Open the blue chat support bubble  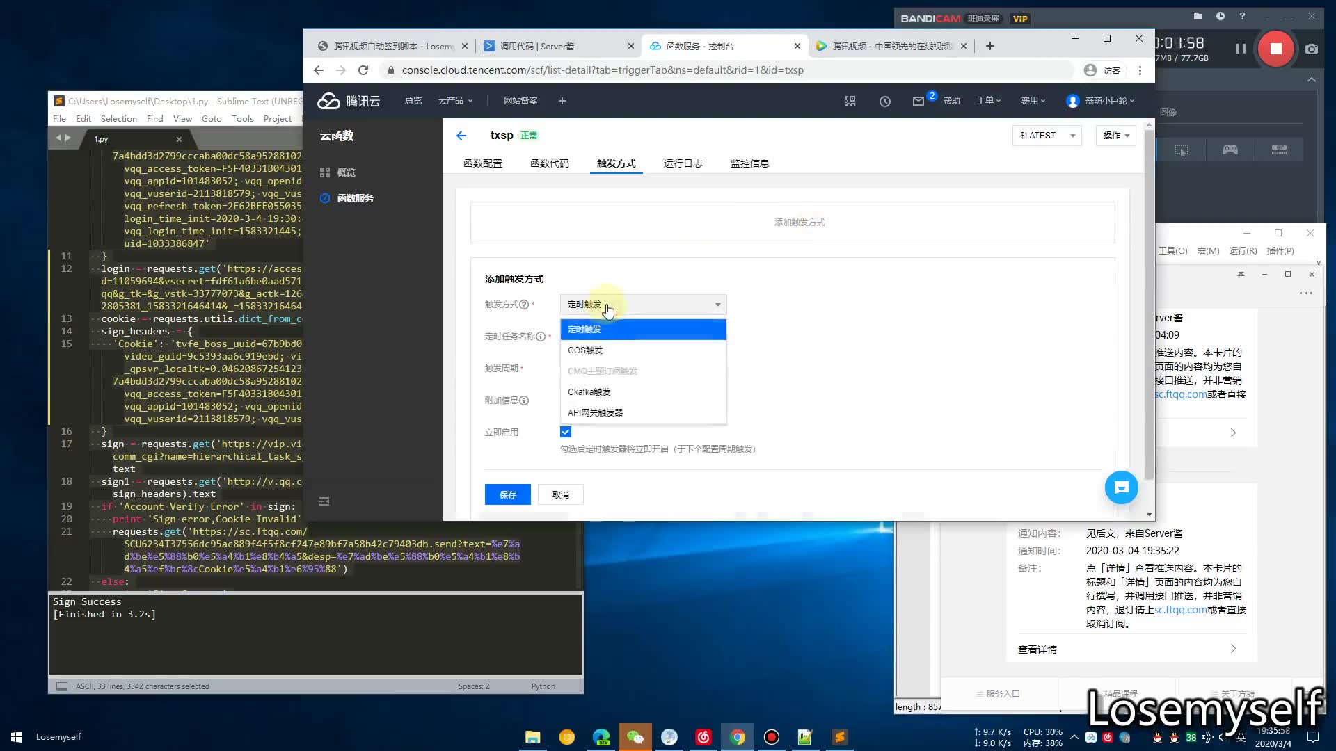[x=1121, y=487]
